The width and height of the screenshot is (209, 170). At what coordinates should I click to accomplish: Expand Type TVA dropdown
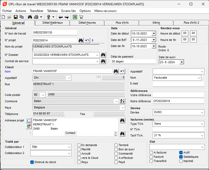(202, 124)
